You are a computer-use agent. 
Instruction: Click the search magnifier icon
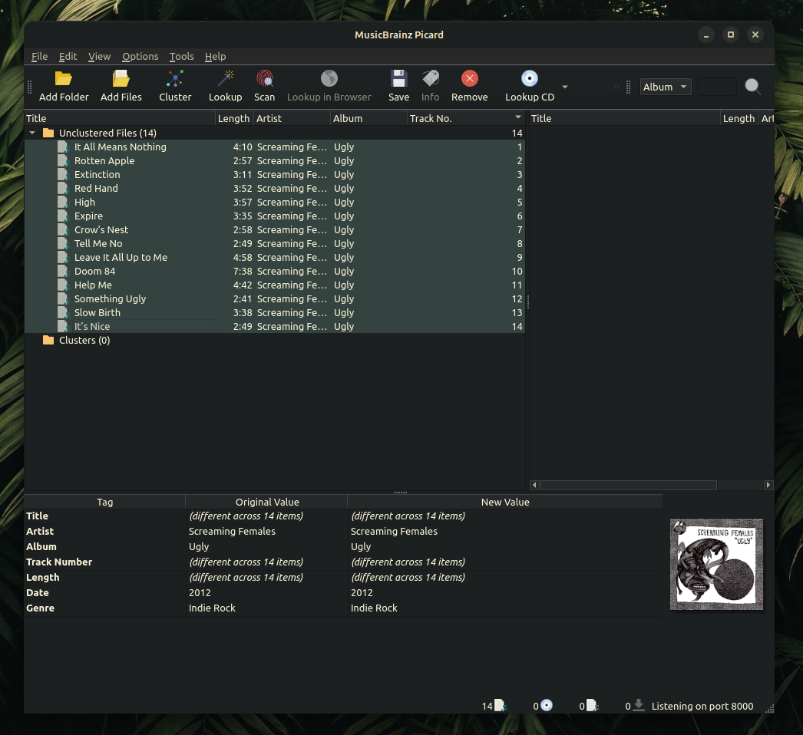(x=752, y=87)
